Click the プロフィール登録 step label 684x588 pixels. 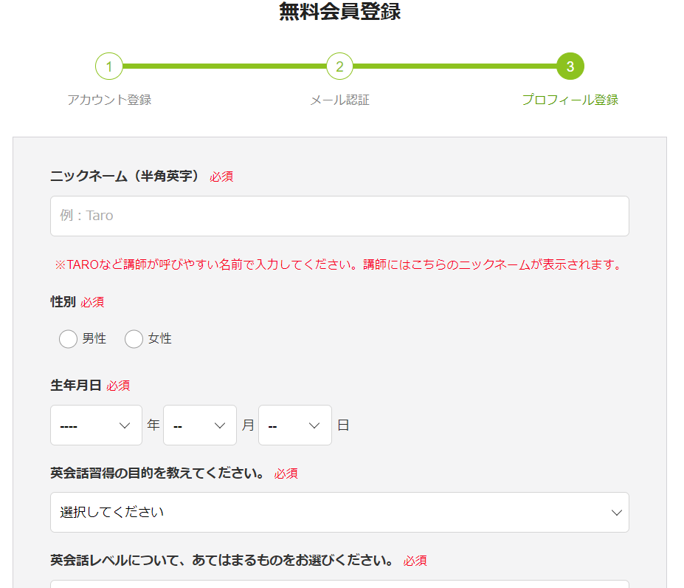point(570,100)
